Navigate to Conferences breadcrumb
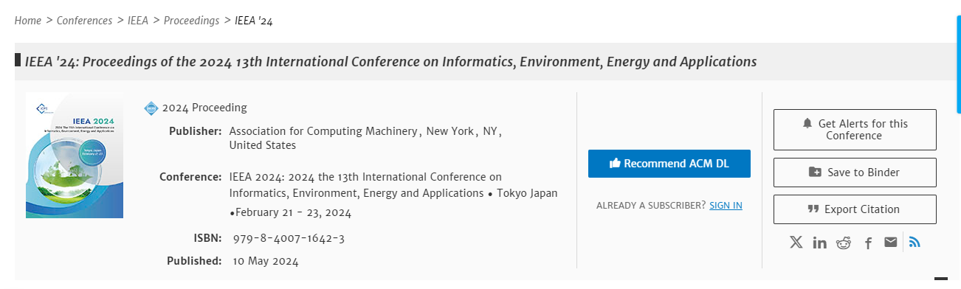This screenshot has height=289, width=961. click(x=84, y=21)
